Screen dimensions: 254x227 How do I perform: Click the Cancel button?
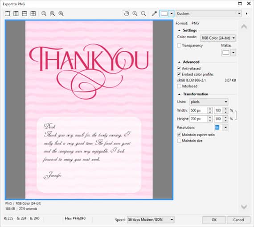238,220
